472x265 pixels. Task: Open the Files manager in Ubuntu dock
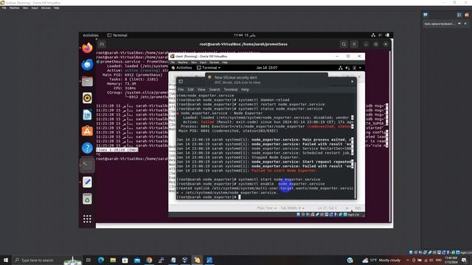click(87, 82)
